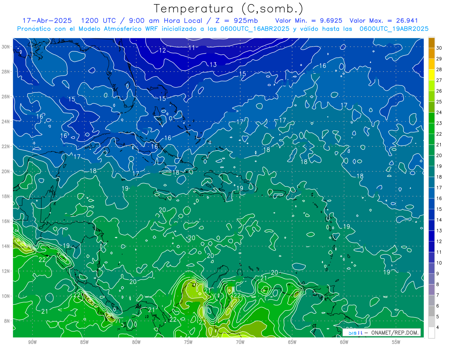Click the "22" value on color scale
The height and width of the screenshot is (347, 449).
(439, 134)
